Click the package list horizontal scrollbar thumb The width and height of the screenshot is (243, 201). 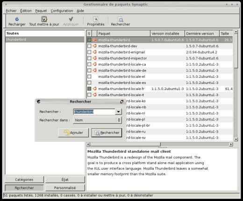click(125, 144)
